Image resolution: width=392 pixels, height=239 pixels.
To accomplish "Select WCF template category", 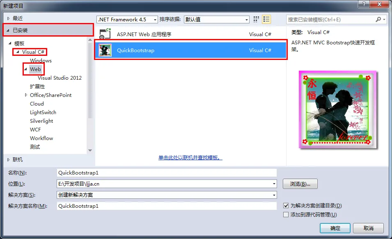I will (35, 129).
